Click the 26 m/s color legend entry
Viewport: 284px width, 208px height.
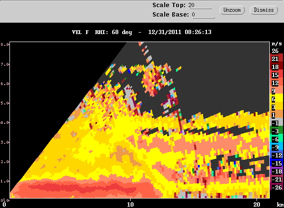(x=275, y=51)
